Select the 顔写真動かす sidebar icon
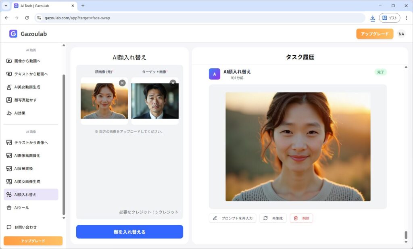Viewport: 413px width, 249px height. pos(9,100)
